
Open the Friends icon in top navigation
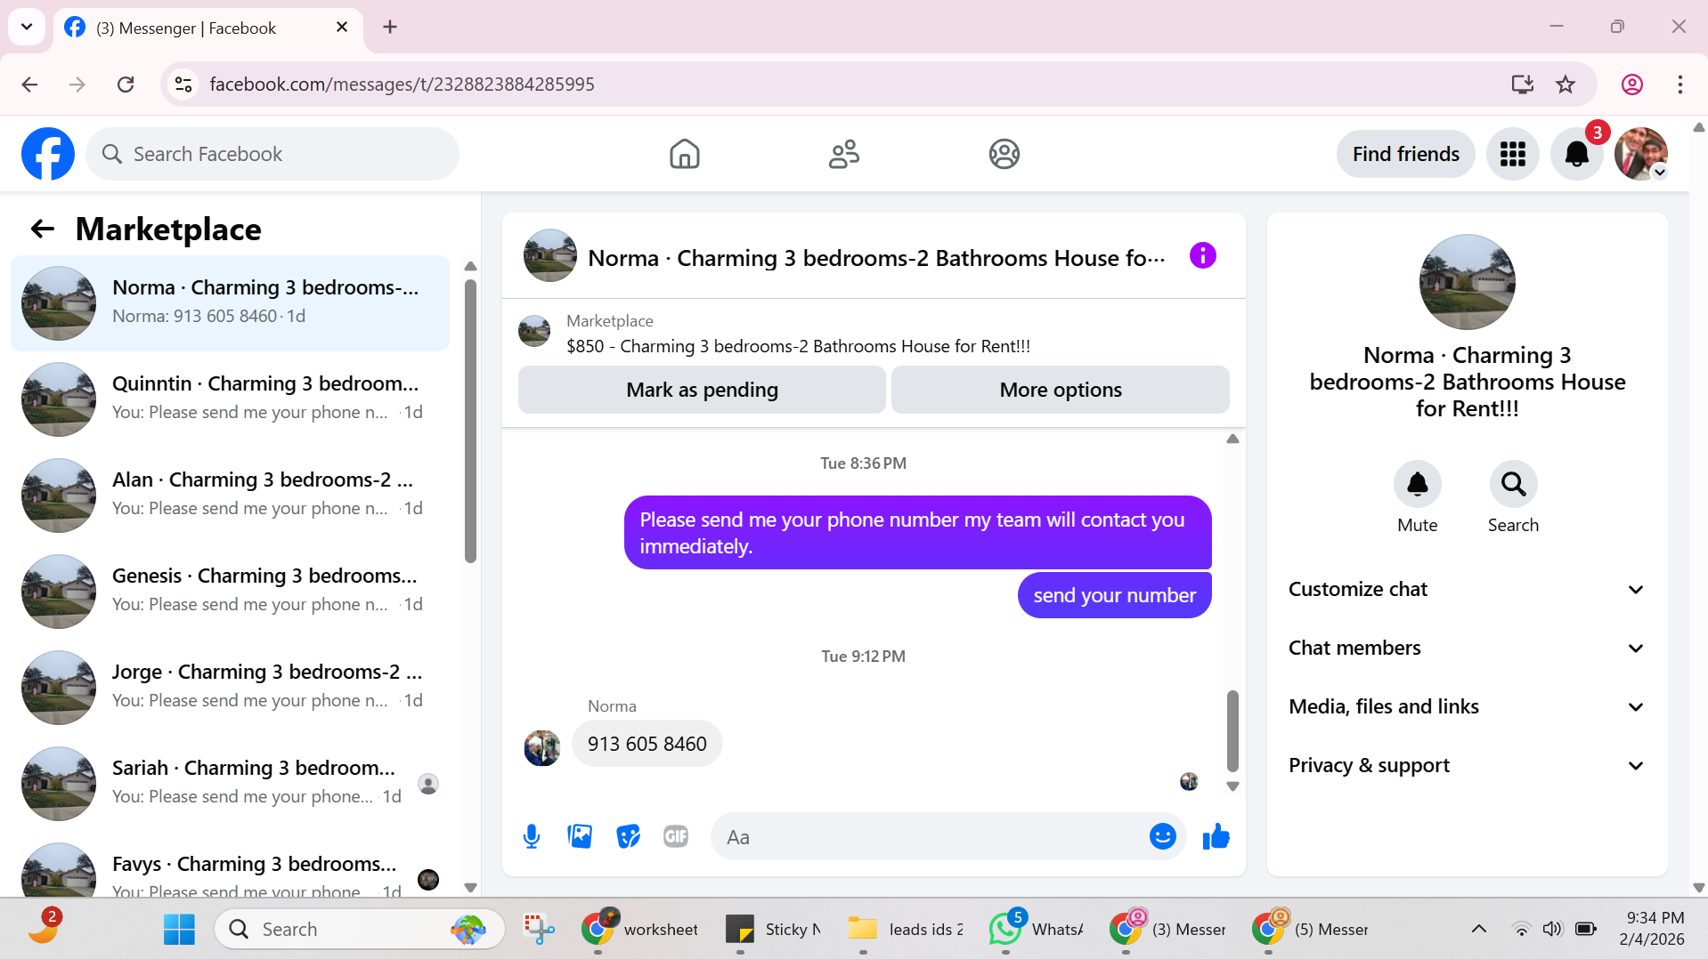tap(843, 154)
